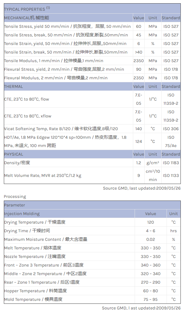Click the Injection Molding header cell
Image resolution: width=187 pixels, height=310 pixels.
[x=22, y=214]
